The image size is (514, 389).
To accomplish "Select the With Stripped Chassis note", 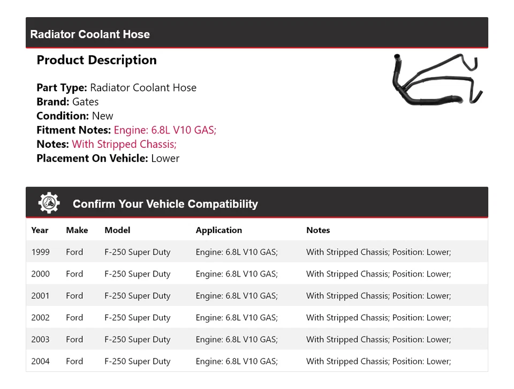I will pyautogui.click(x=124, y=144).
